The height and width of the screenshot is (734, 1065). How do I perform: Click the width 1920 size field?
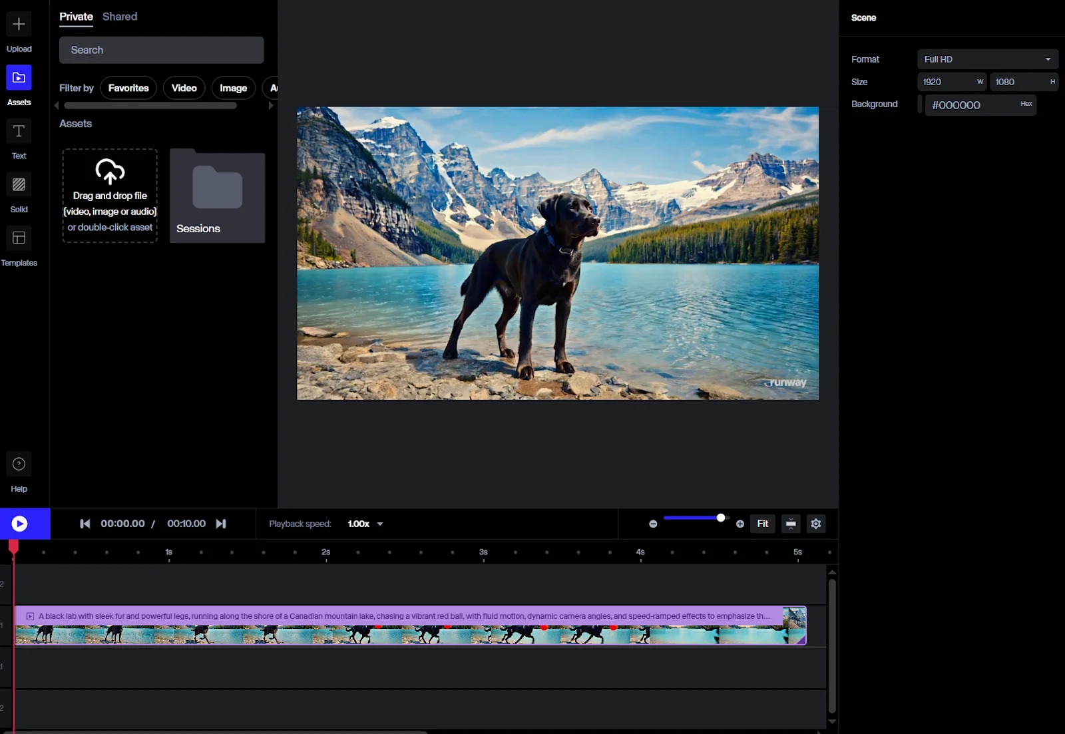click(x=952, y=82)
